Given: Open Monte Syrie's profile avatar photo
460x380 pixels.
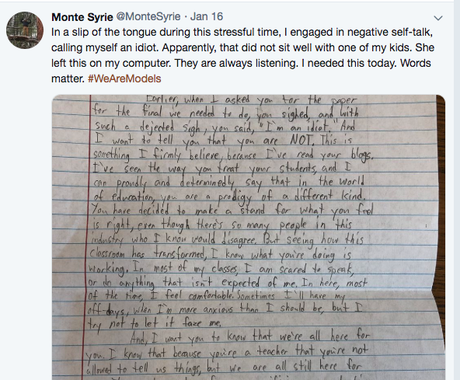Looking at the screenshot, I should (25, 30).
